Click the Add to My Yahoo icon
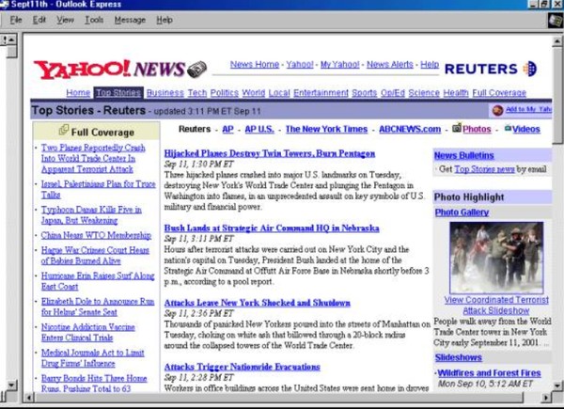The width and height of the screenshot is (564, 409). (x=498, y=110)
